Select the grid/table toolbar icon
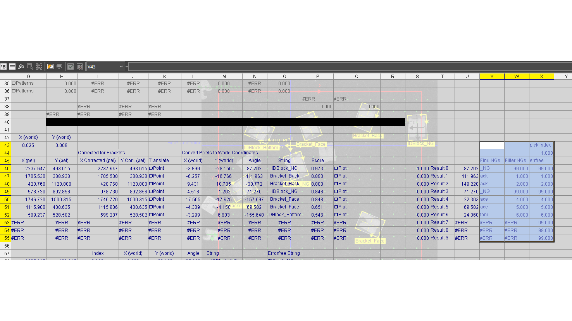 coord(12,67)
